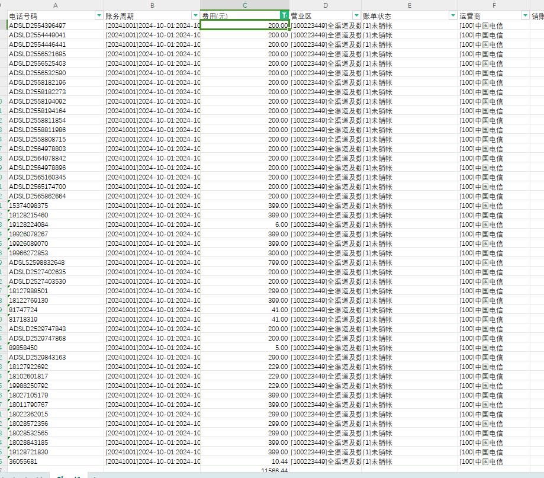Select column A header
This screenshot has height=478, width=544.
point(55,5)
